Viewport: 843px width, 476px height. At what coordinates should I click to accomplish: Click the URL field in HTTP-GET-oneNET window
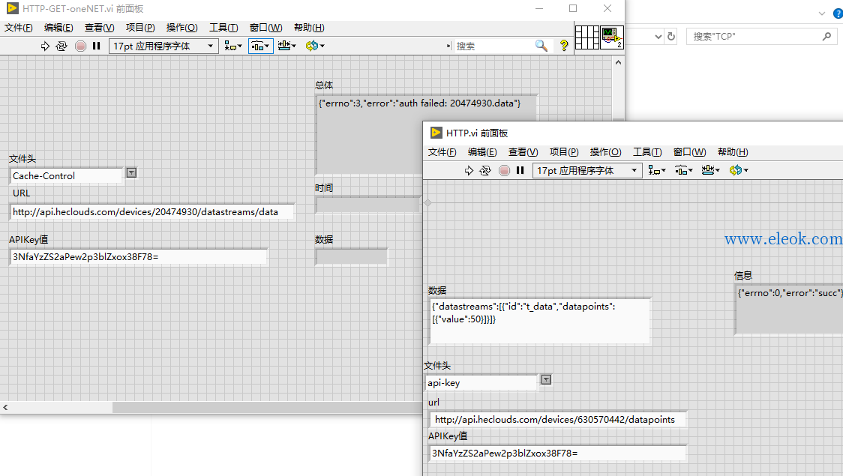pyautogui.click(x=152, y=211)
